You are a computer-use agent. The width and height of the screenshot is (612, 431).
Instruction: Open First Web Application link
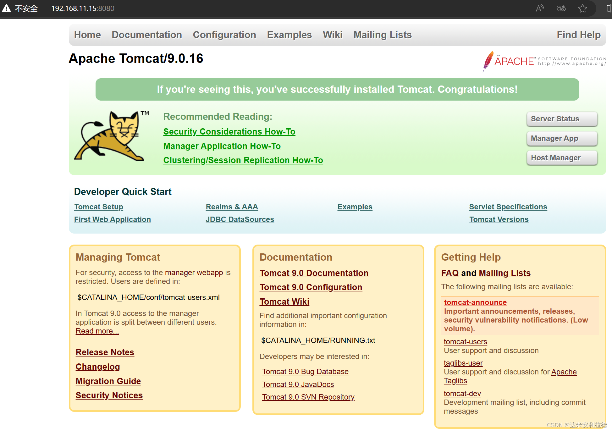pyautogui.click(x=113, y=219)
